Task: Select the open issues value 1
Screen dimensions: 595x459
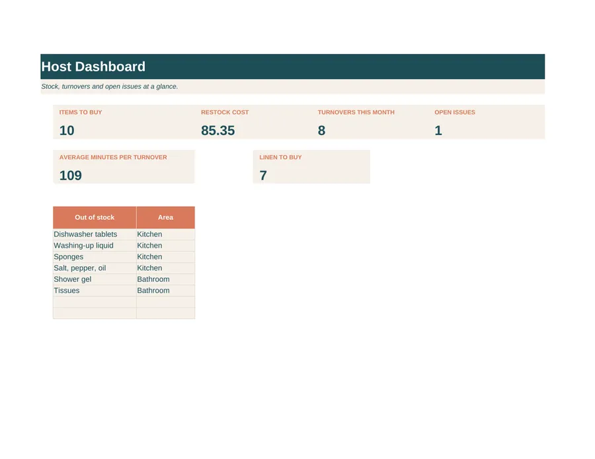Action: pos(438,130)
